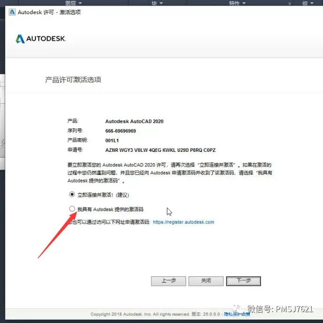Click the Autodesk logo in the header
323x323 pixels.
pyautogui.click(x=41, y=39)
